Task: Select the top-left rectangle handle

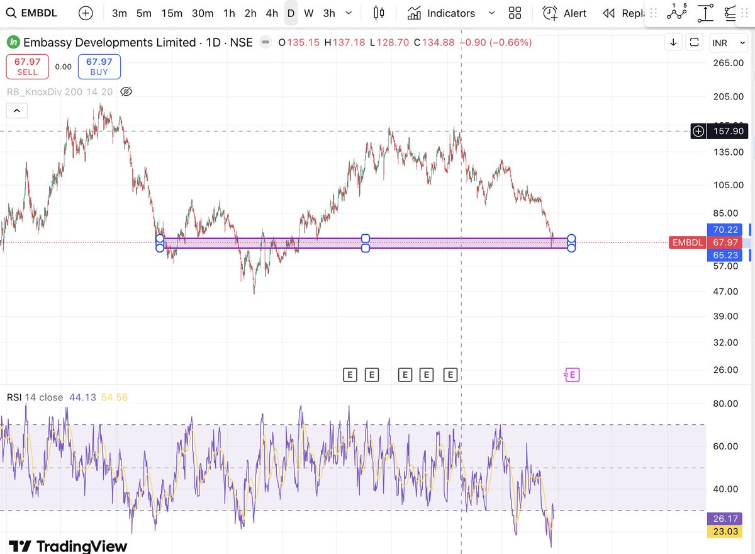Action: 160,239
